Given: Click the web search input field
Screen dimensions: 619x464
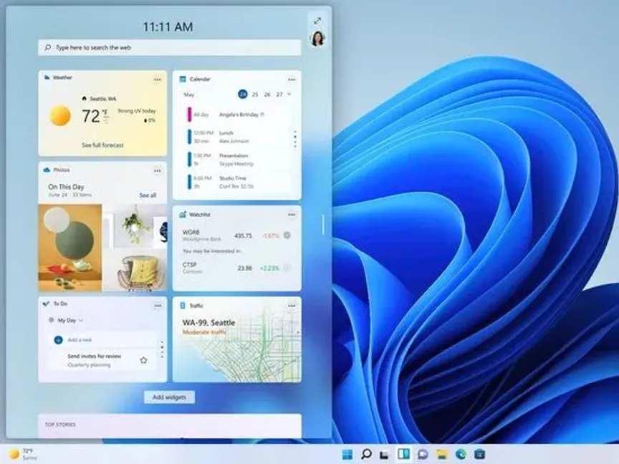Looking at the screenshot, I should pyautogui.click(x=170, y=47).
